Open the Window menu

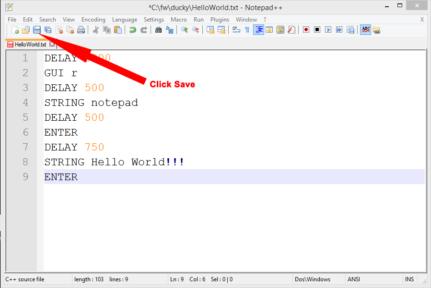246,20
